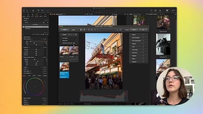The width and height of the screenshot is (203, 114).
Task: Click the split-view compare icon in Dehancer
Action: click(81, 30)
